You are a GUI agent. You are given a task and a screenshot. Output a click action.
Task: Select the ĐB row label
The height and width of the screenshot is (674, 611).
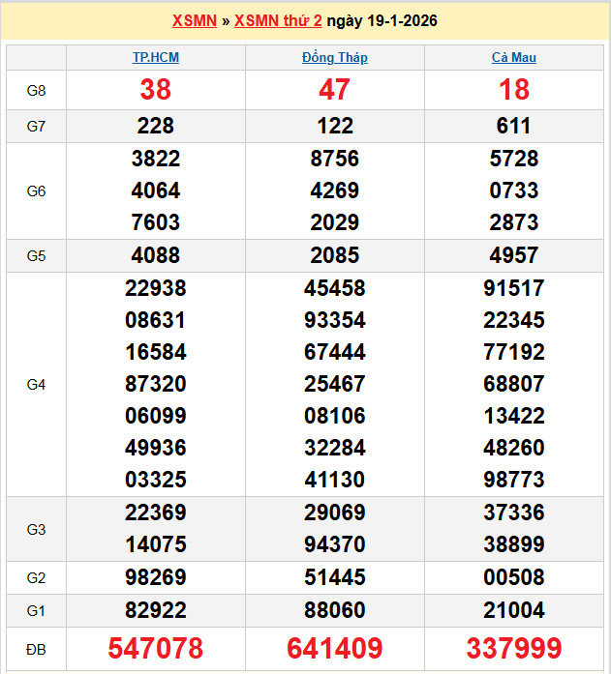click(36, 648)
